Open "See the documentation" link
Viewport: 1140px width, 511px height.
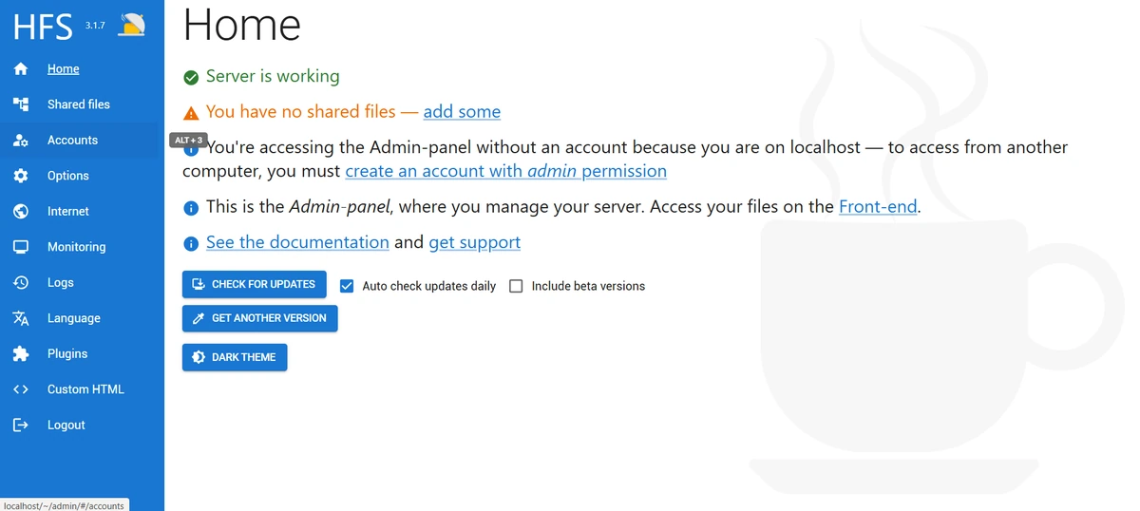point(297,242)
